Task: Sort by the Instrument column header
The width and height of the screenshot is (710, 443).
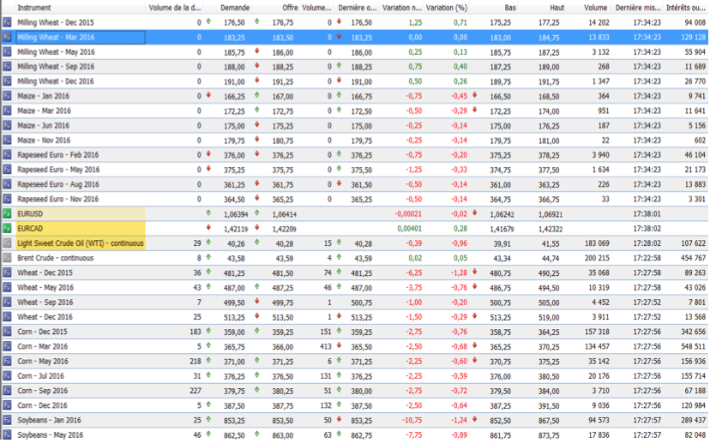Action: point(34,7)
